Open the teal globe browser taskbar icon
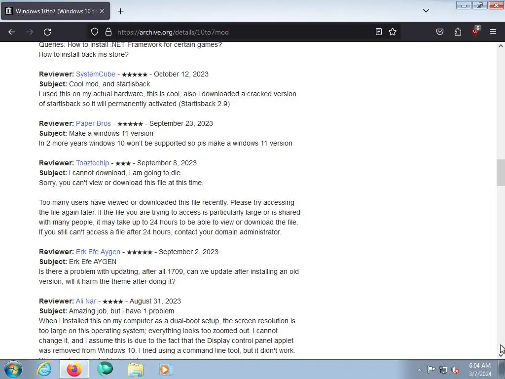This screenshot has width=505, height=379. pos(105,369)
